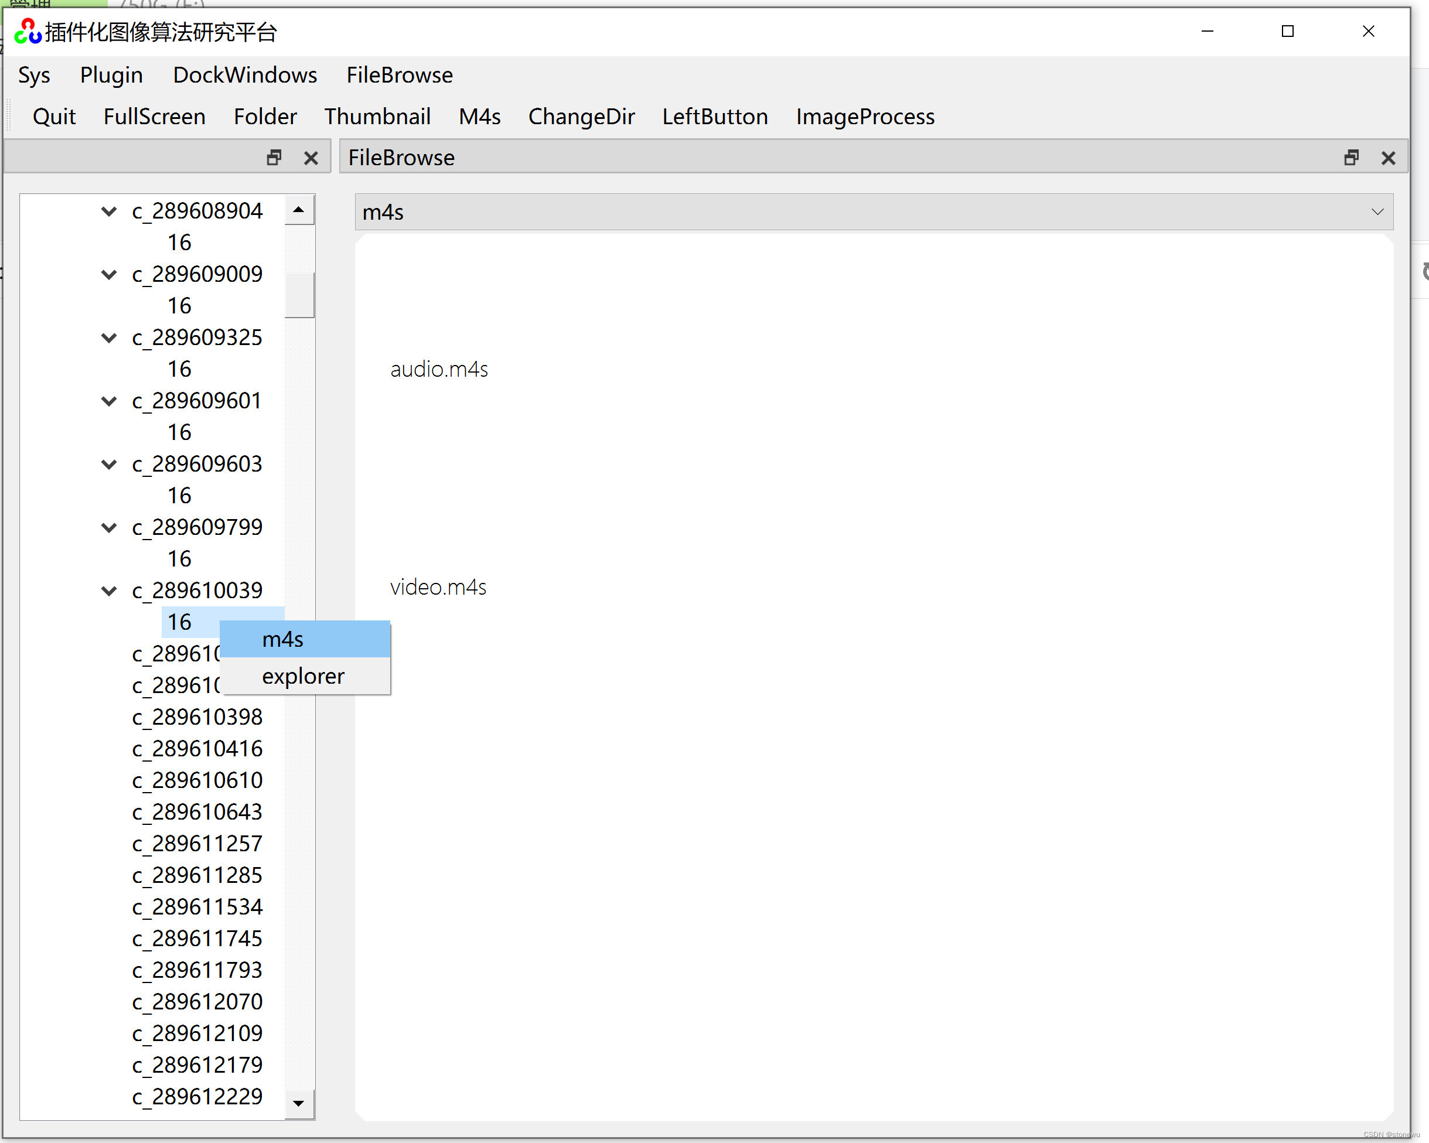Image resolution: width=1429 pixels, height=1143 pixels.
Task: Select tree item c_289611285
Action: tap(197, 875)
